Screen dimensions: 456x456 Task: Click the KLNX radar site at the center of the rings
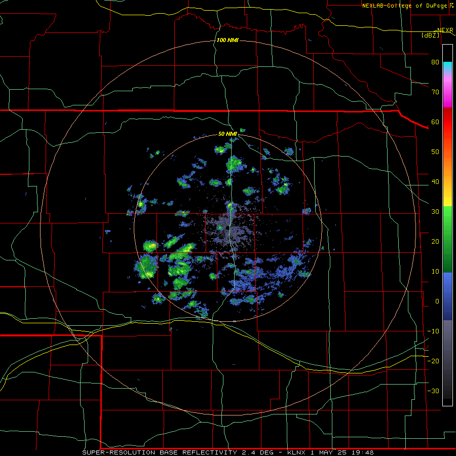coord(227,228)
